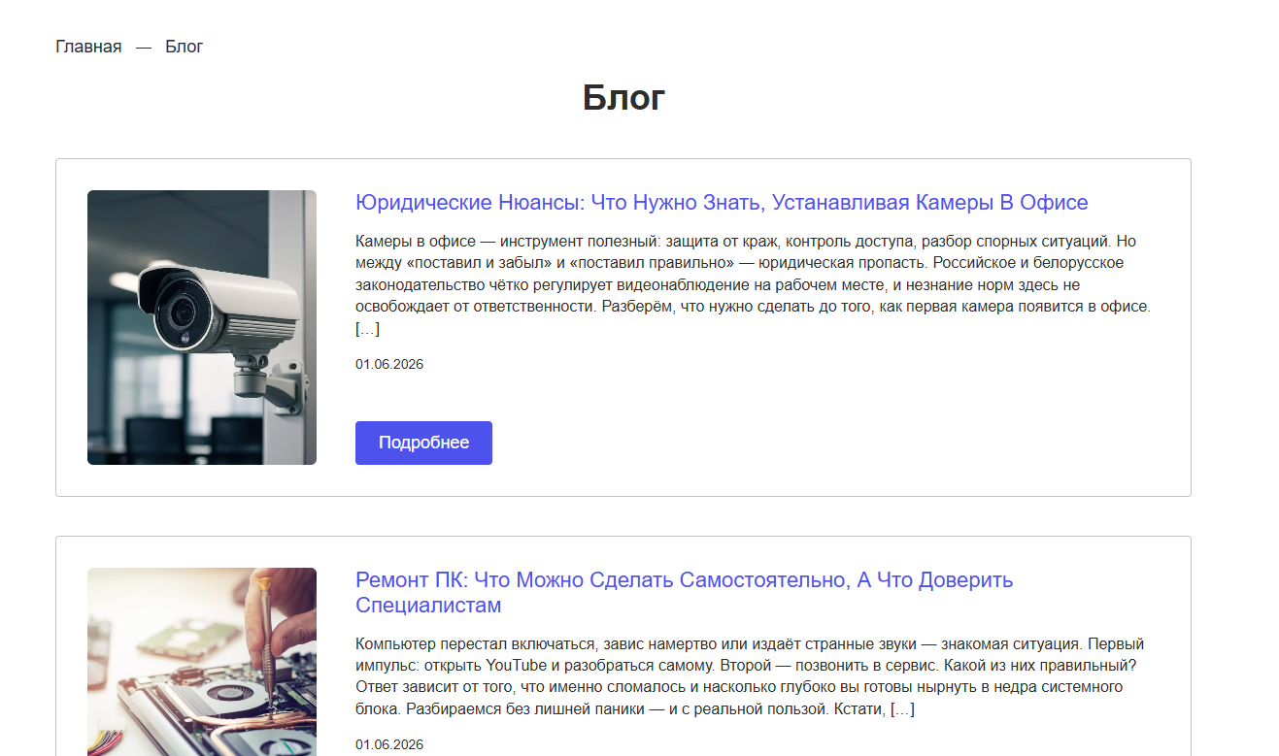Click the Блог page heading
The height and width of the screenshot is (756, 1279).
tap(623, 98)
